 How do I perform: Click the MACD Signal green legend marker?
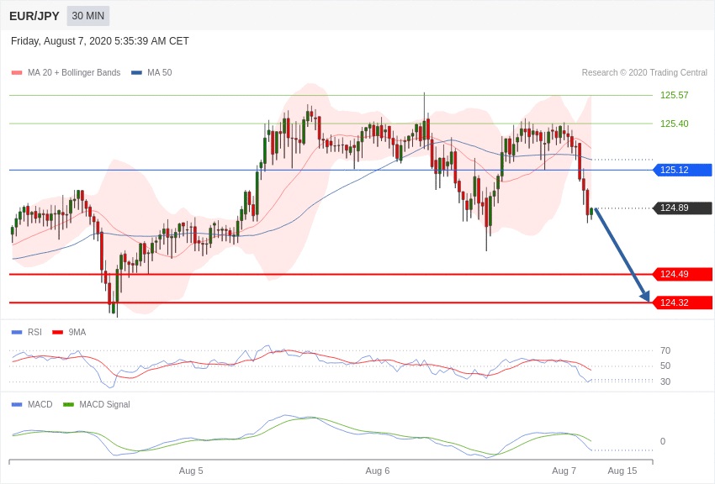(x=68, y=404)
